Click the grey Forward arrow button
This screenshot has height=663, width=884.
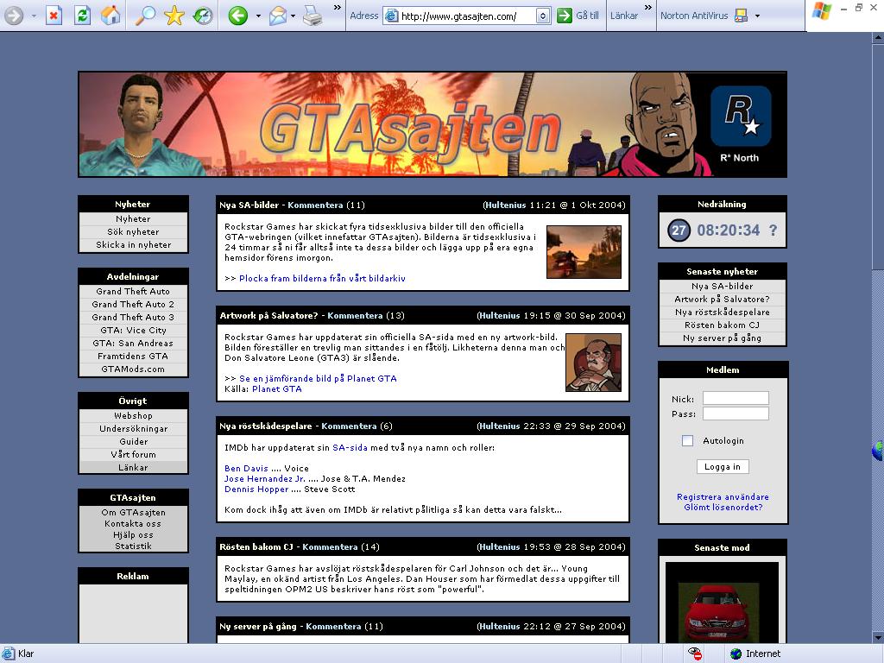(14, 16)
